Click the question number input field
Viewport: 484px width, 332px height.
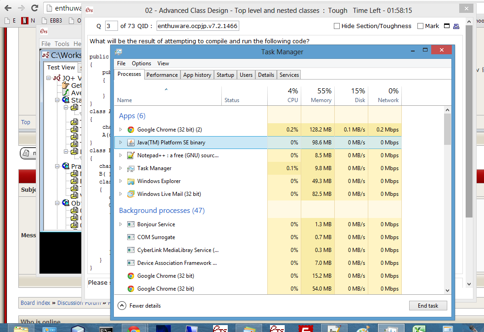pos(111,26)
